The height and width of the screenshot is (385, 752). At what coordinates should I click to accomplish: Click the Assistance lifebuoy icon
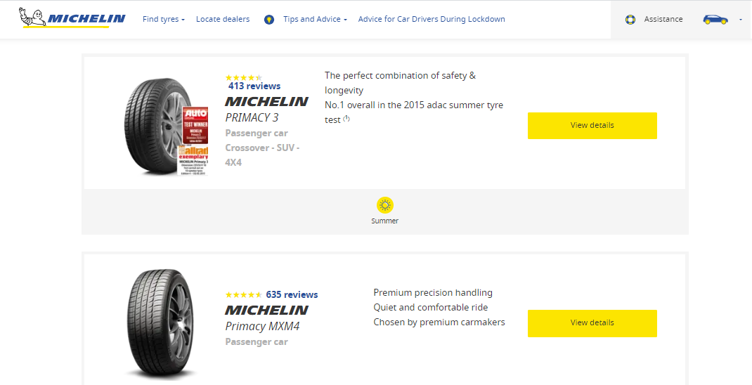(x=630, y=20)
